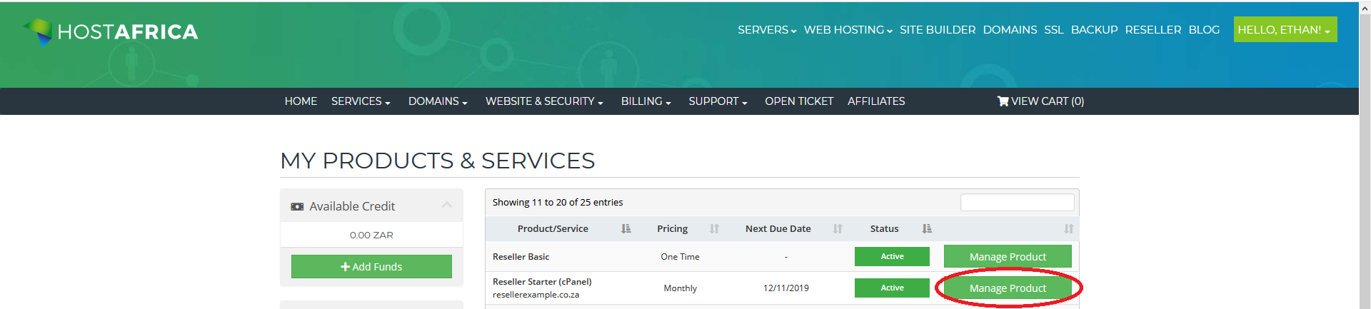Click the resellerexample.co.za domain text
Screen dimensions: 1371x309
click(x=536, y=295)
